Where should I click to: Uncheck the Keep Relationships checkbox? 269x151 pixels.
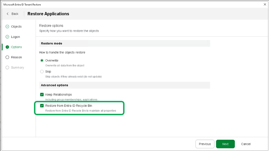(x=42, y=94)
